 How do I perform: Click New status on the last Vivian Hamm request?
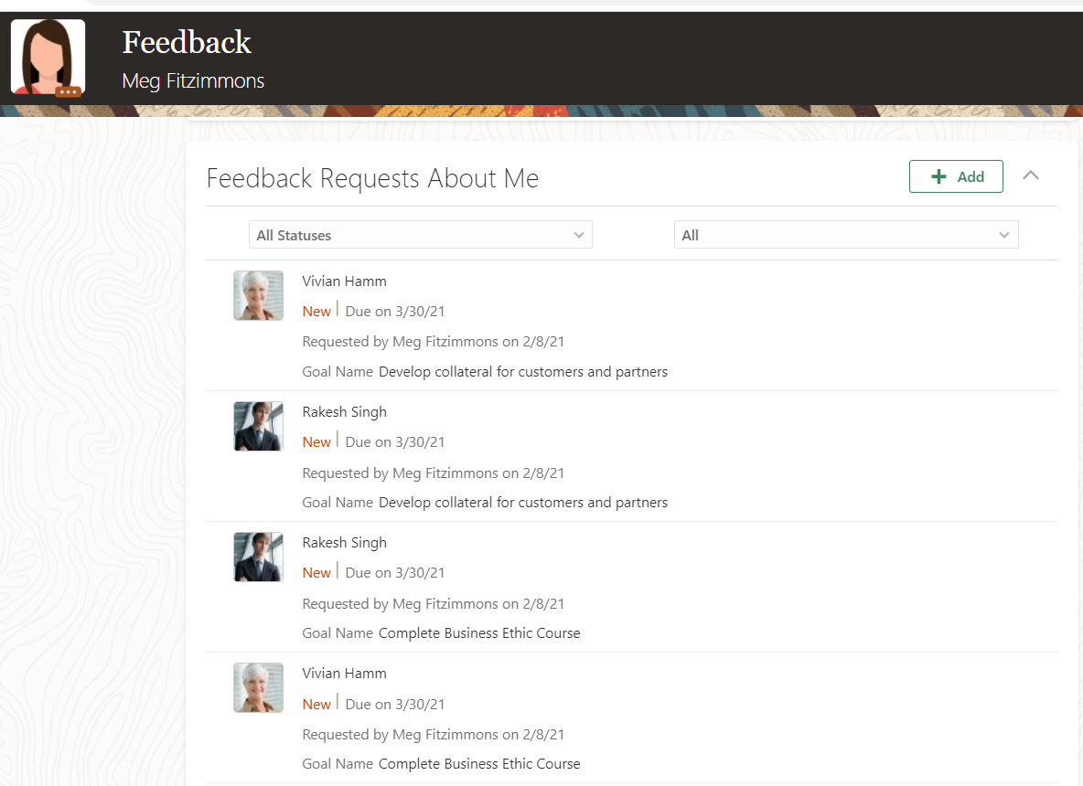click(x=316, y=704)
